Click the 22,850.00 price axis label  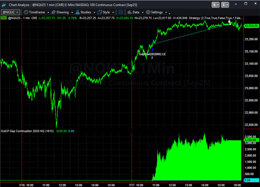[251, 125]
